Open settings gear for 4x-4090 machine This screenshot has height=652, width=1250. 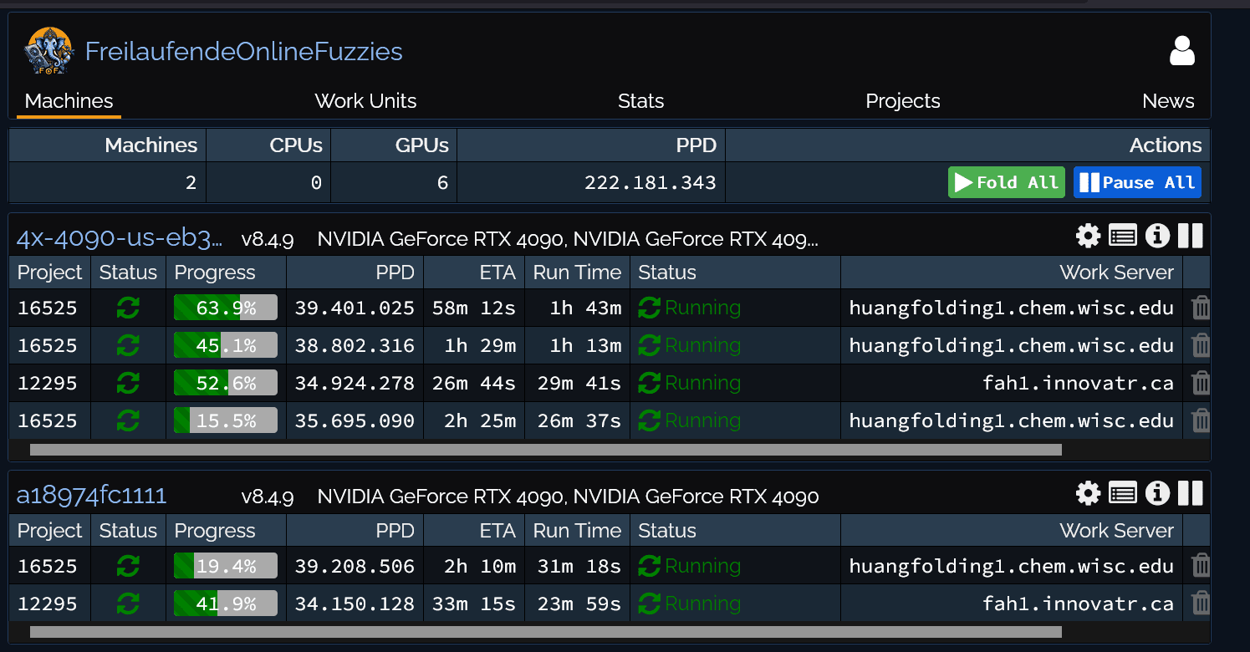pos(1088,237)
